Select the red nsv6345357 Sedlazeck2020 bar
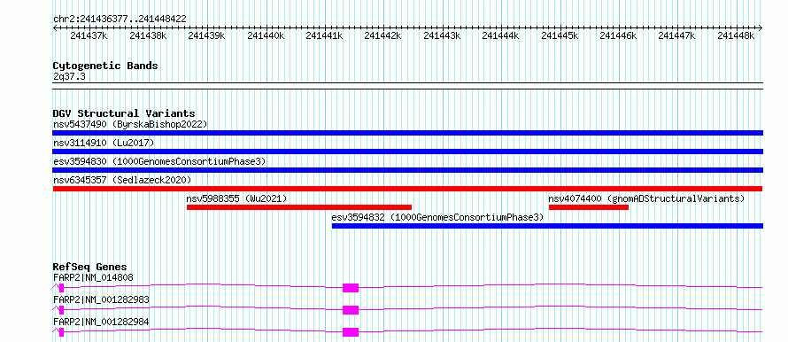 (407, 189)
